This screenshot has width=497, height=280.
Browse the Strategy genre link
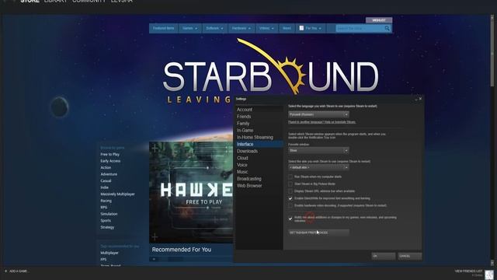click(107, 227)
